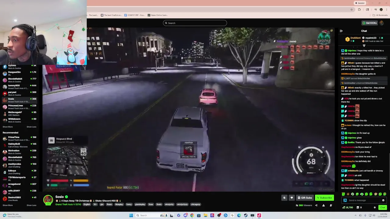Open the OakleyBoiii Warzone channel
The image size is (390, 219).
coord(19,145)
